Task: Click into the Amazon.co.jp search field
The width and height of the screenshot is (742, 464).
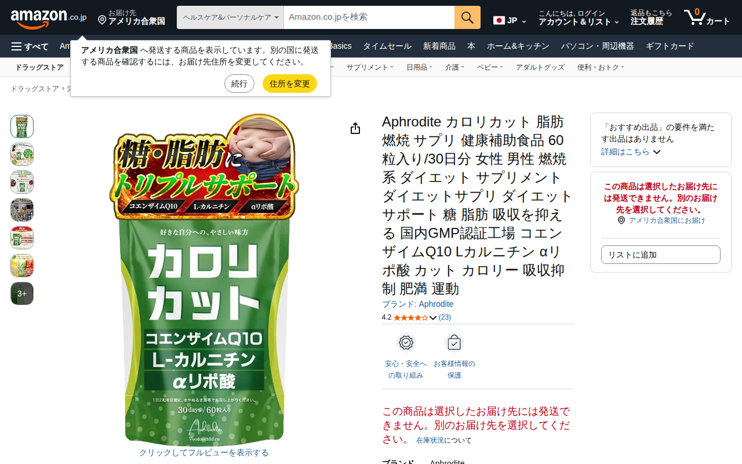Action: 369,17
